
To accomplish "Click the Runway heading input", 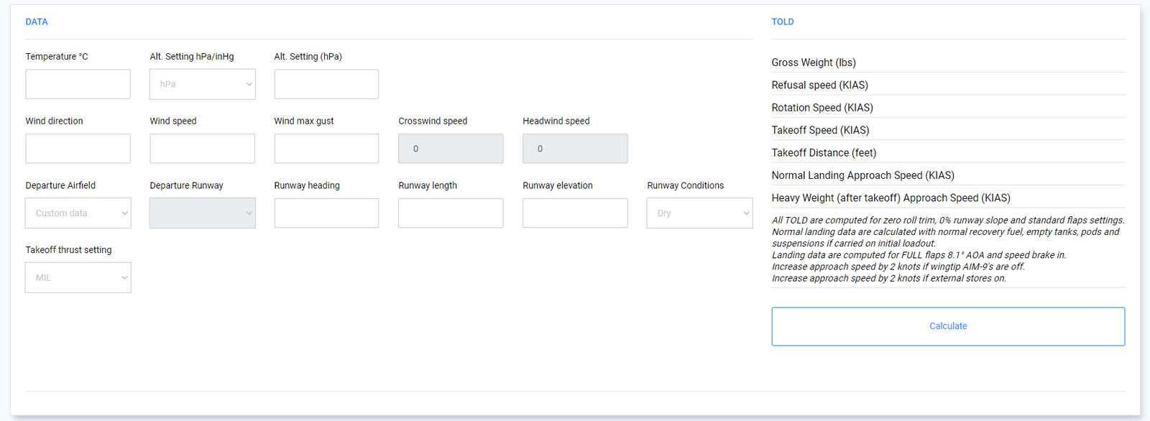I will [x=326, y=213].
